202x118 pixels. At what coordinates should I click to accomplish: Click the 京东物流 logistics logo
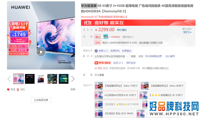pos(103,63)
